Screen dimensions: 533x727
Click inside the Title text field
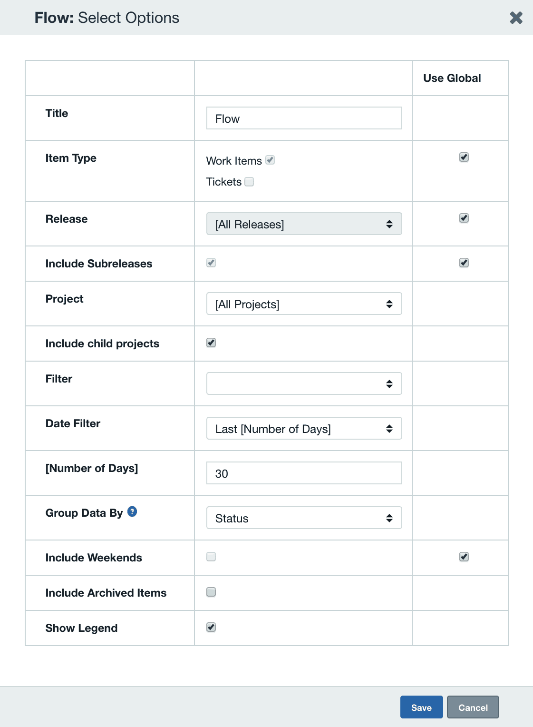(304, 118)
